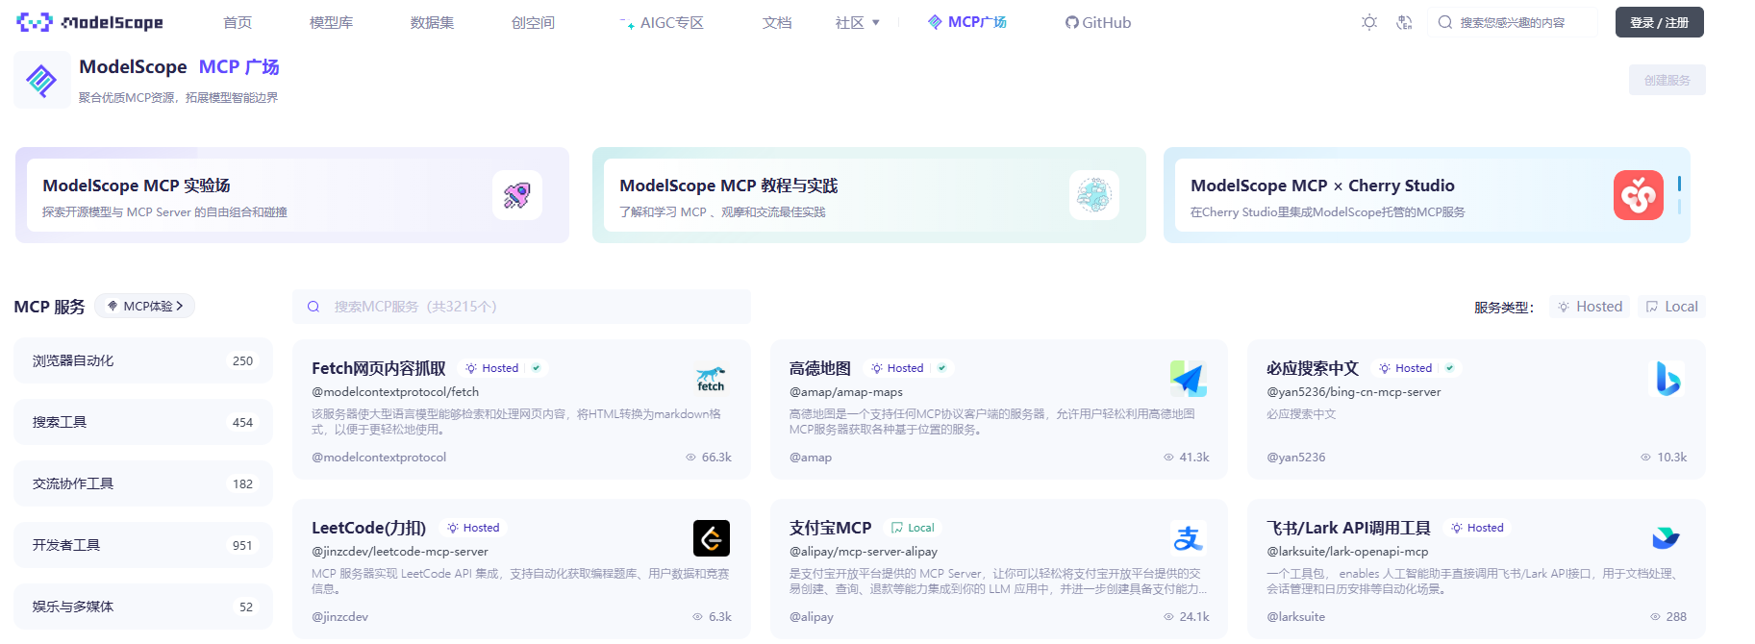The image size is (1755, 644).
Task: Select the 交流协作工具 category
Action: [x=143, y=483]
